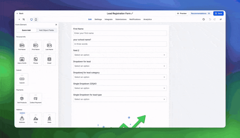Open the Notifications tab

pos(135,19)
